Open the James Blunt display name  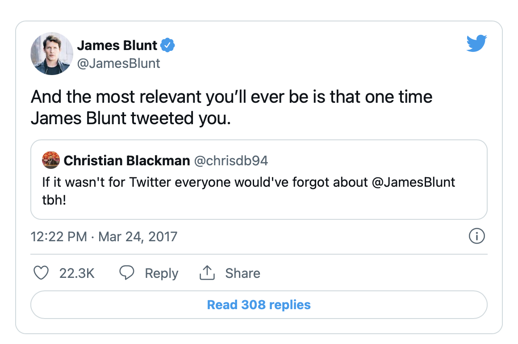pyautogui.click(x=117, y=45)
